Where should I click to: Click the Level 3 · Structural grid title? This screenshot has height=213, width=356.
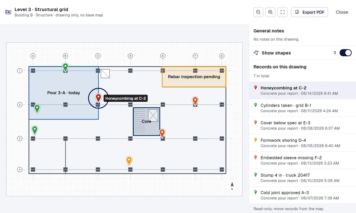[x=41, y=9]
